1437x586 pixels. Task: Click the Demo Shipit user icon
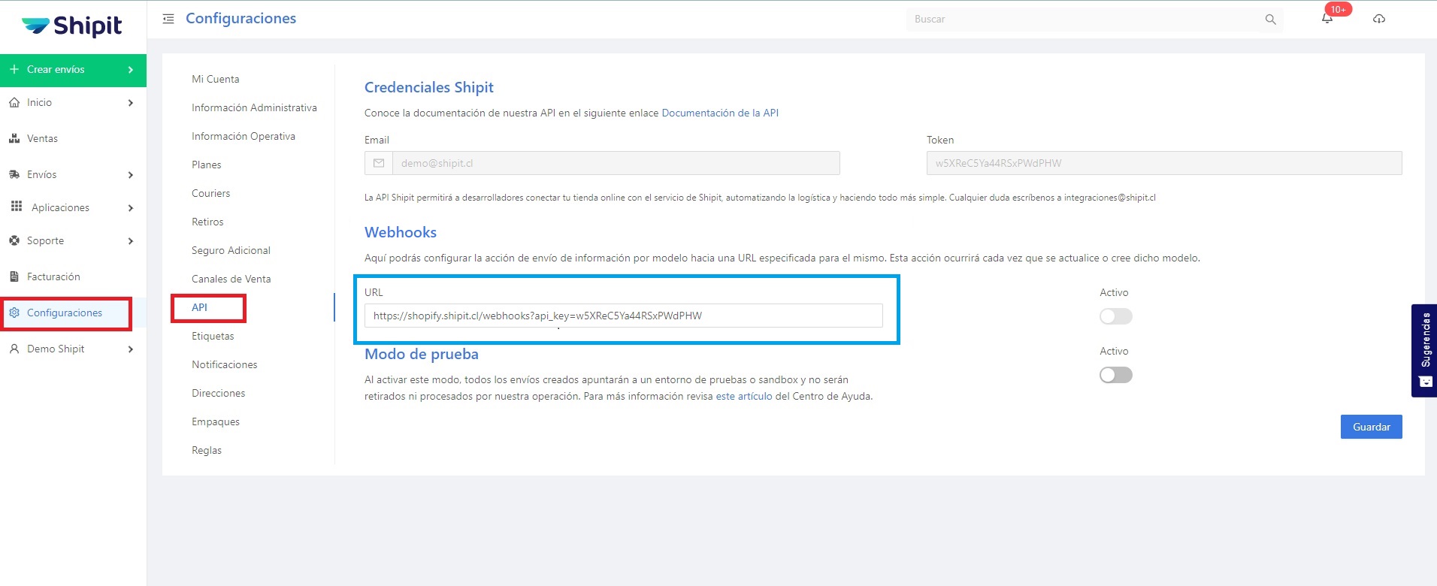pos(14,349)
